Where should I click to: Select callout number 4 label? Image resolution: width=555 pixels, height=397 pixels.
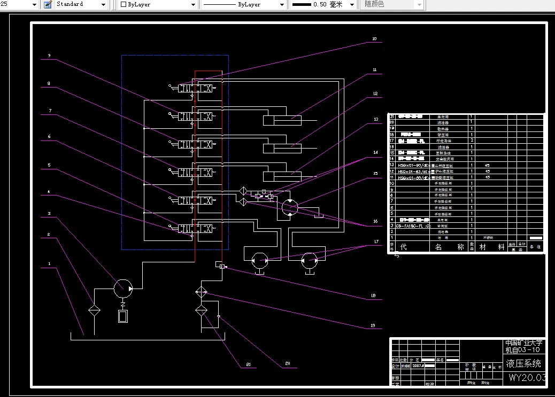(x=49, y=191)
